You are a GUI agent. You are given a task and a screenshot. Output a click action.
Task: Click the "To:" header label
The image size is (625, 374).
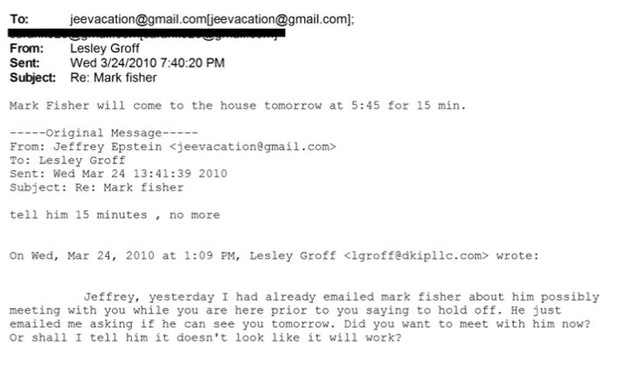click(18, 20)
